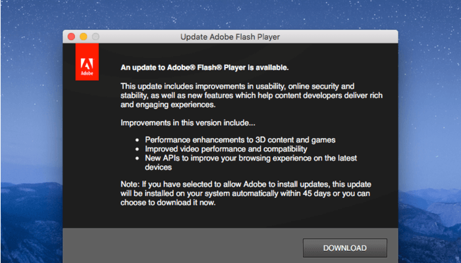Select 'An update to Adobe Flash Player is available.' heading
461x263 pixels.
pyautogui.click(x=205, y=68)
